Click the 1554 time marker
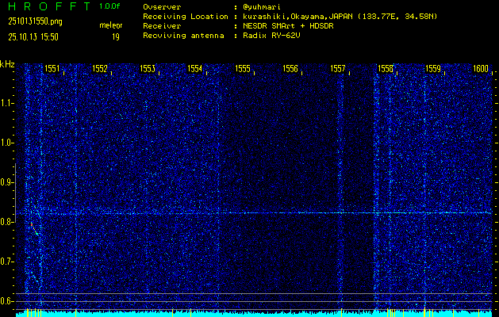The width and height of the screenshot is (499, 317). 195,69
